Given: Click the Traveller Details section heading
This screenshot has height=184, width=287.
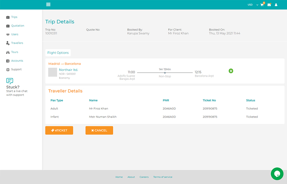Looking at the screenshot, I should (65, 91).
